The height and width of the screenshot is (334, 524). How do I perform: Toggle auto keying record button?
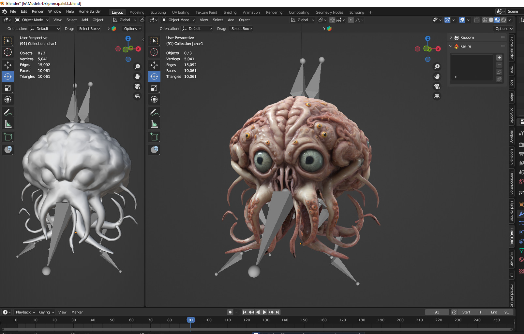[230, 312]
